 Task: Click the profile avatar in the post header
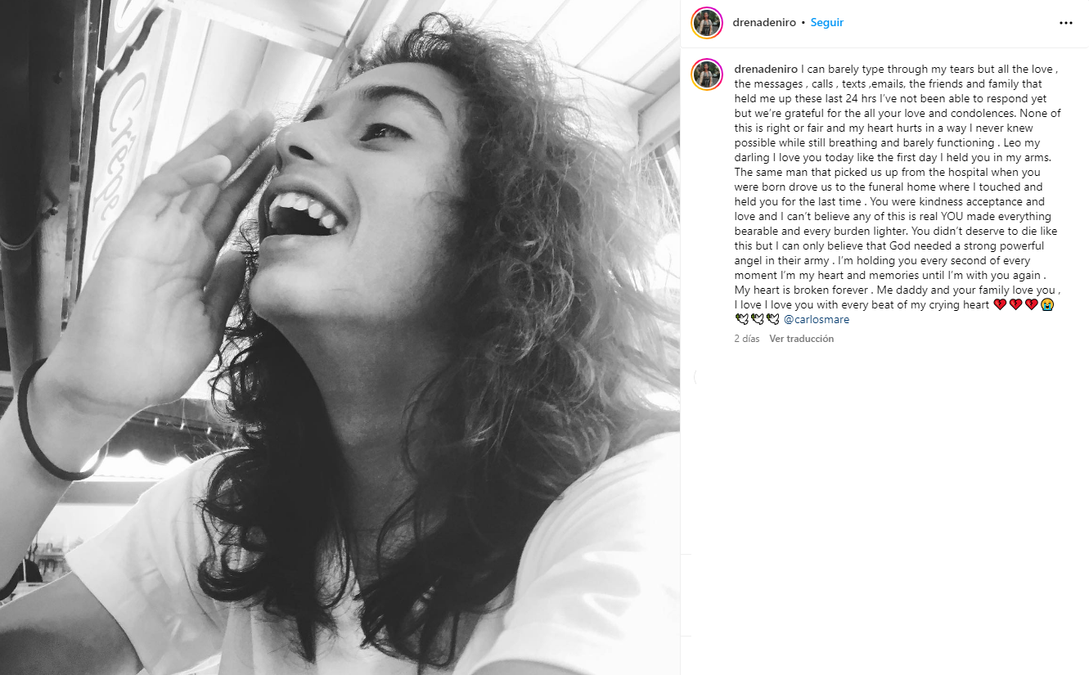click(x=707, y=23)
